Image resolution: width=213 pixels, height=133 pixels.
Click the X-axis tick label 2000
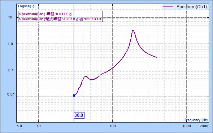click(x=204, y=126)
